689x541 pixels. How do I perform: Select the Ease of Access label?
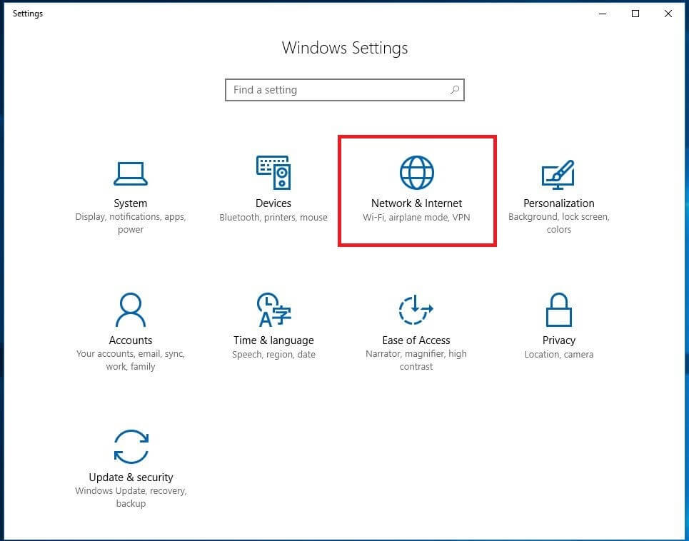click(416, 340)
